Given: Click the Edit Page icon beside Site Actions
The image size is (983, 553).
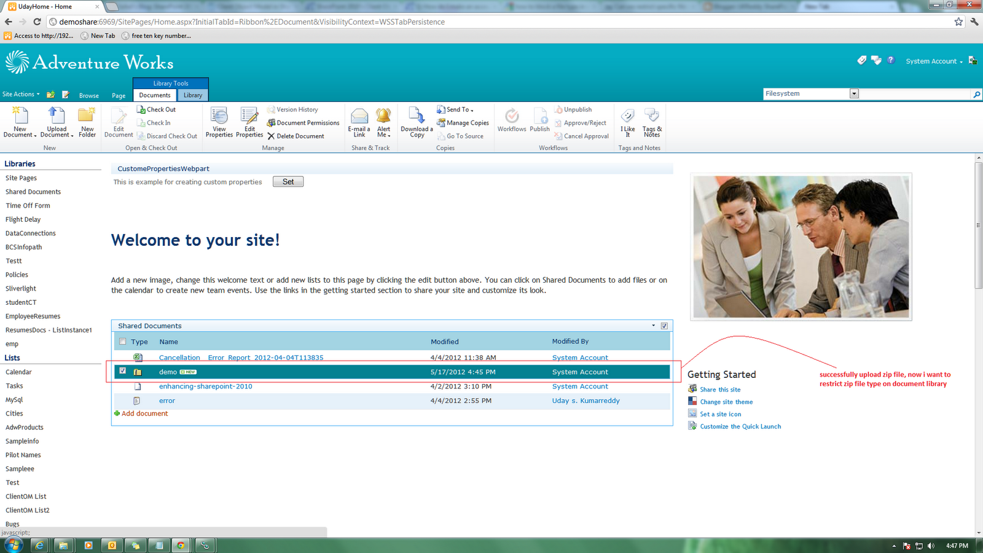Looking at the screenshot, I should pyautogui.click(x=65, y=95).
